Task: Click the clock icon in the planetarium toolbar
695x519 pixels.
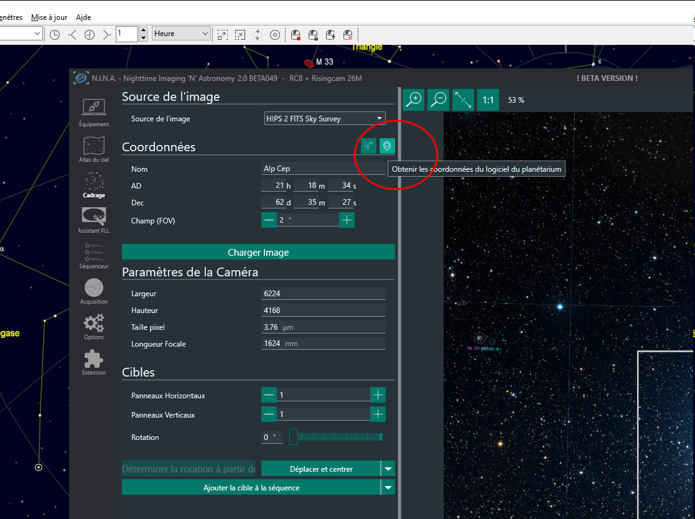Action: 55,35
